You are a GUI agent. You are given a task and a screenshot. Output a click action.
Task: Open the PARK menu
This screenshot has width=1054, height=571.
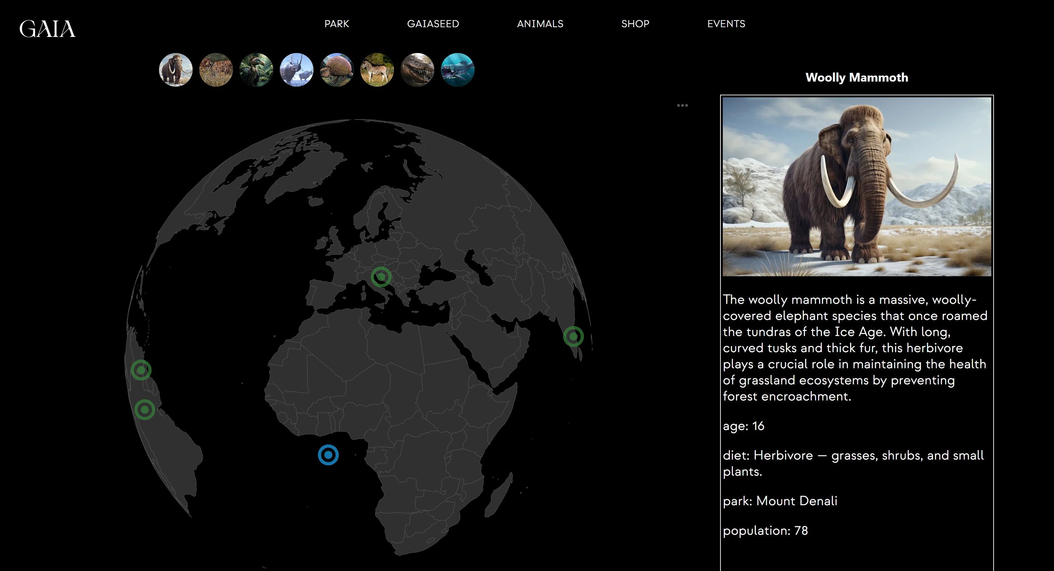click(336, 24)
